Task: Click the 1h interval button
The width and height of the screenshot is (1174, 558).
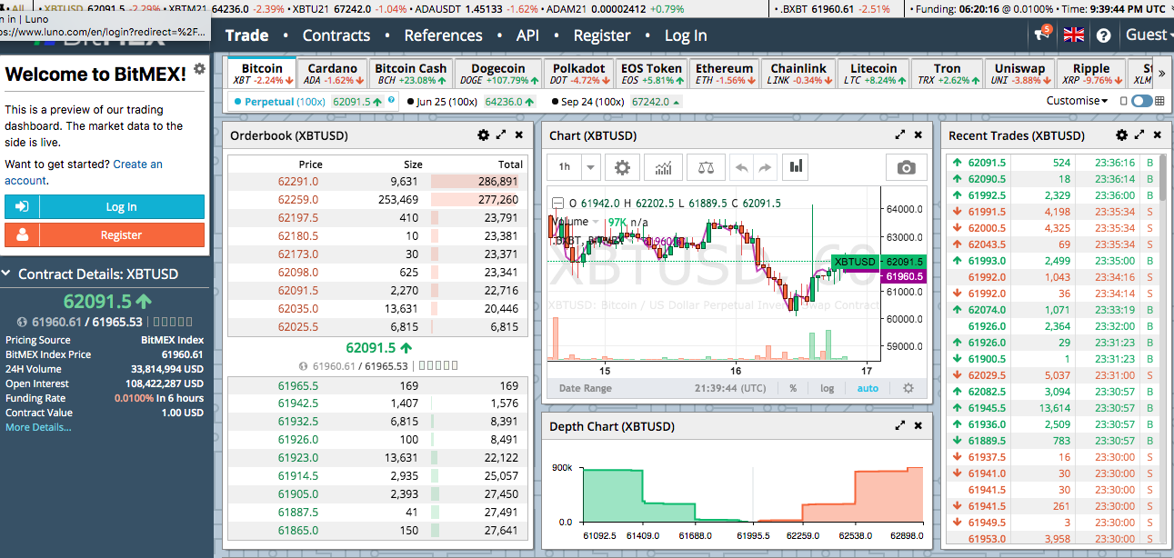Action: [x=565, y=167]
